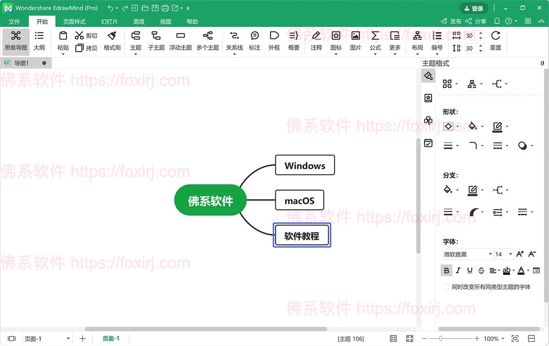Toggle italic formatting in the font panel
This screenshot has height=346, width=549.
click(458, 270)
